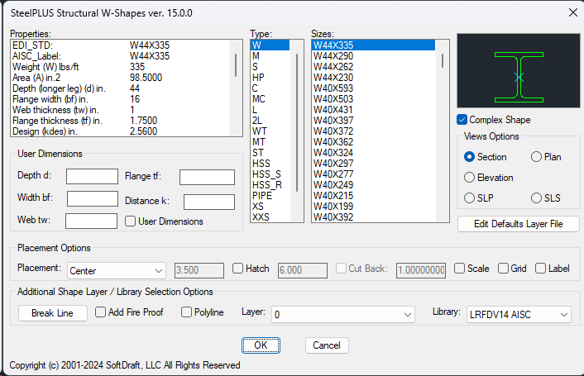This screenshot has width=584, height=376.
Task: Select type W in the Type list
Action: pos(270,45)
